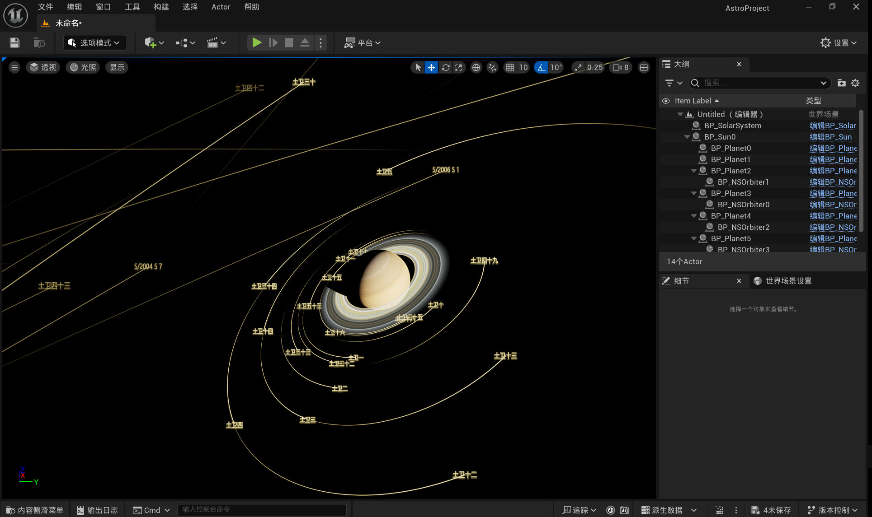872x517 pixels.
Task: Open the 工具 menu
Action: pos(132,7)
